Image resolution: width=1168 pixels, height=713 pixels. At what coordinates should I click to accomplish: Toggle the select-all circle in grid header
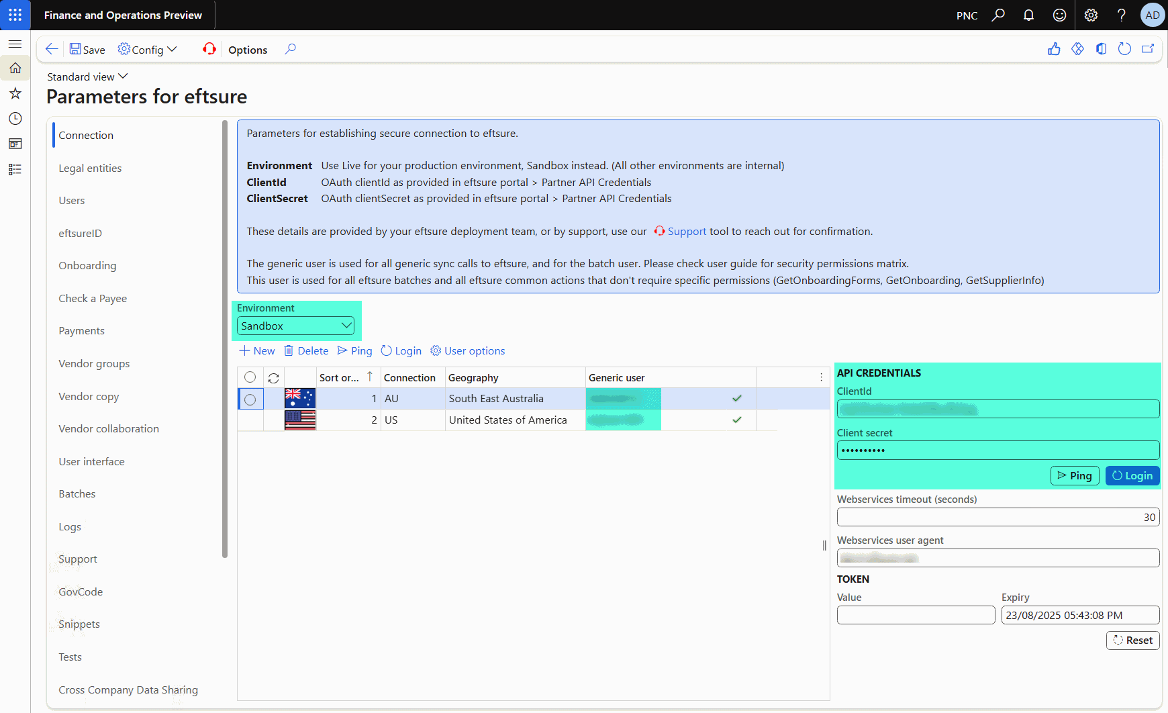(250, 377)
